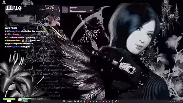Viewport: 183px width, 103px height.
Task: Expand the system tray hidden icons chevron
Action: 168,101
